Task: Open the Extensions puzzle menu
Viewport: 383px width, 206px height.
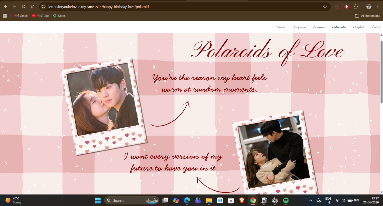Action: pos(356,7)
